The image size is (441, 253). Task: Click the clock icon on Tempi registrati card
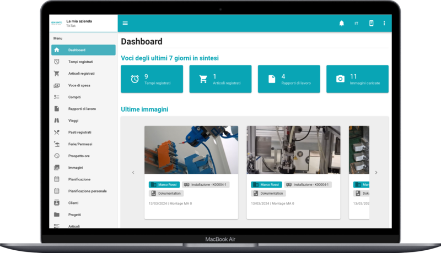click(135, 79)
